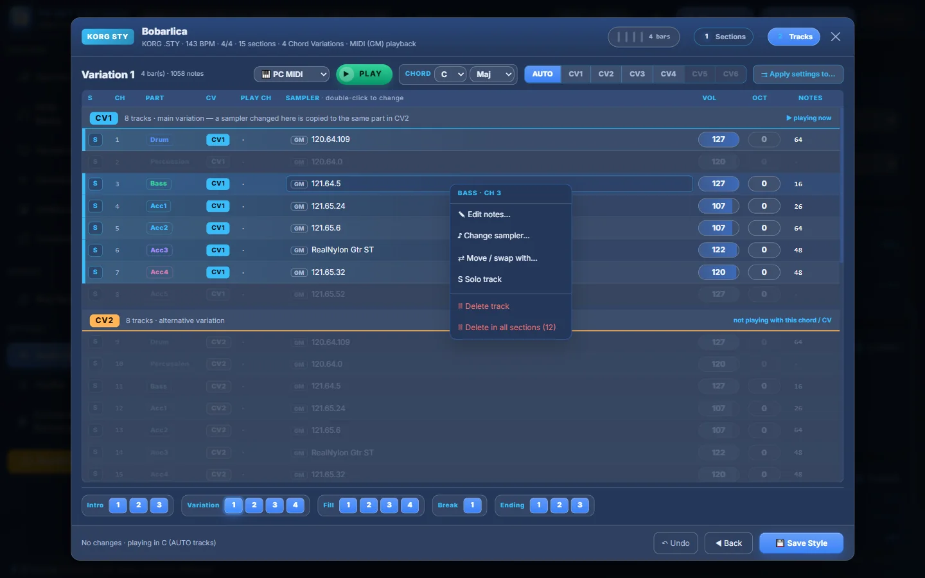The width and height of the screenshot is (925, 578).
Task: Switch to the CV2 tab in toolbar
Action: click(x=606, y=74)
